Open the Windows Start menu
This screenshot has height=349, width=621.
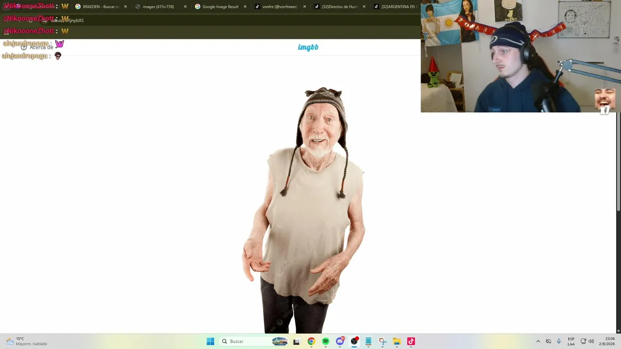(x=210, y=341)
